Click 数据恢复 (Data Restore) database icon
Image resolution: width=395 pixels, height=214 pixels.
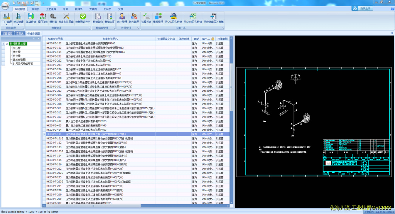click(x=110, y=17)
